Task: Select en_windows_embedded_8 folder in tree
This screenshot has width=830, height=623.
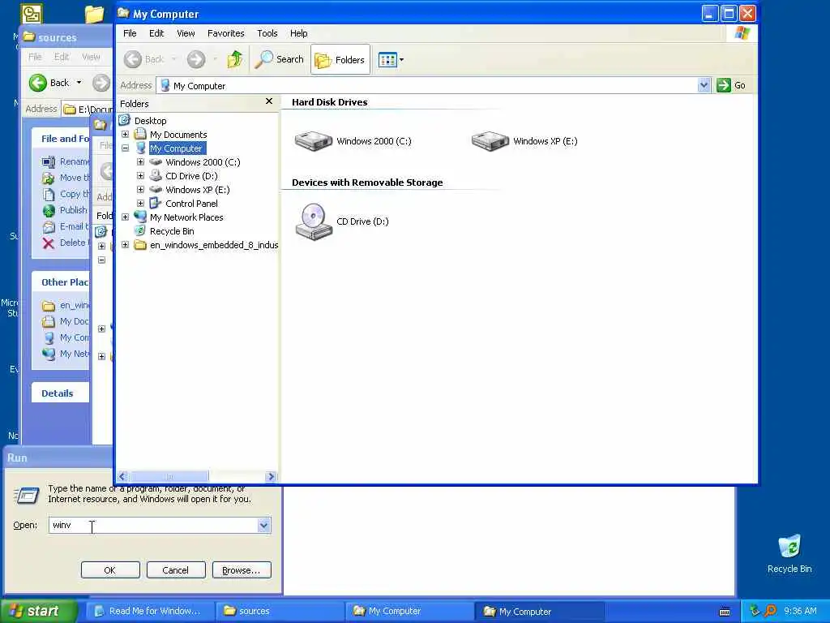Action: pos(214,245)
